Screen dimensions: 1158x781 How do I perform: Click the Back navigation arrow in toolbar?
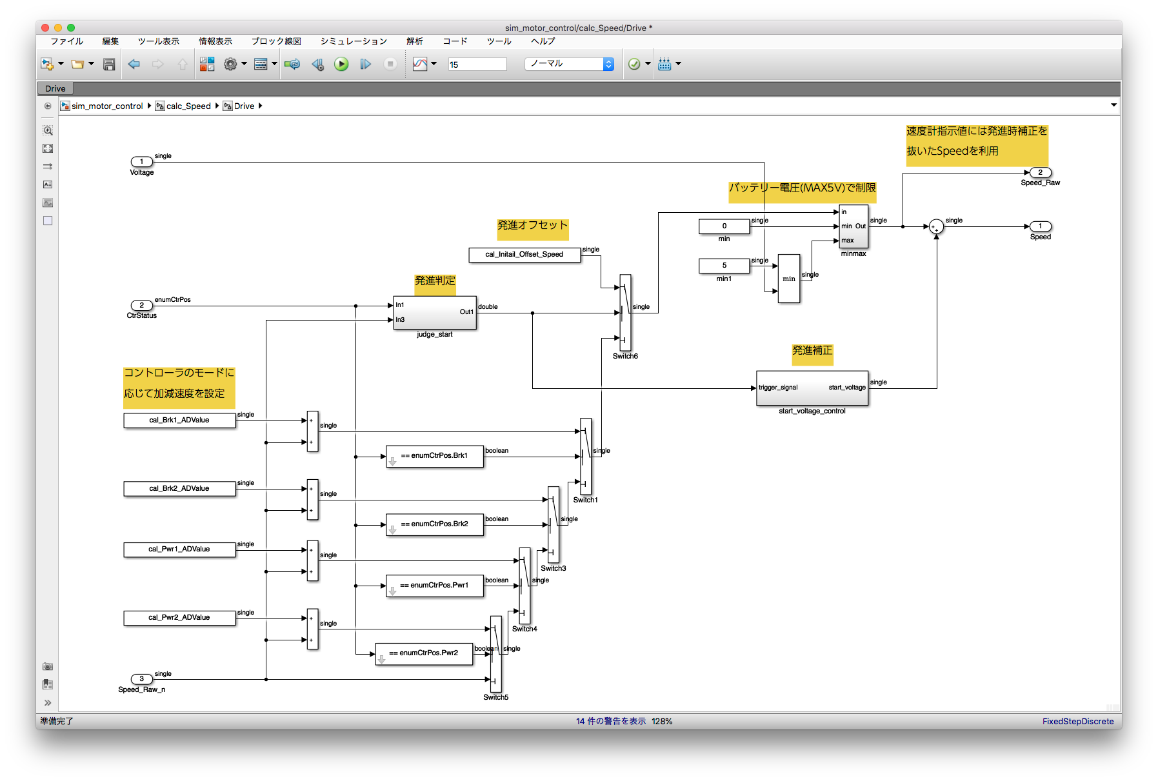[134, 64]
